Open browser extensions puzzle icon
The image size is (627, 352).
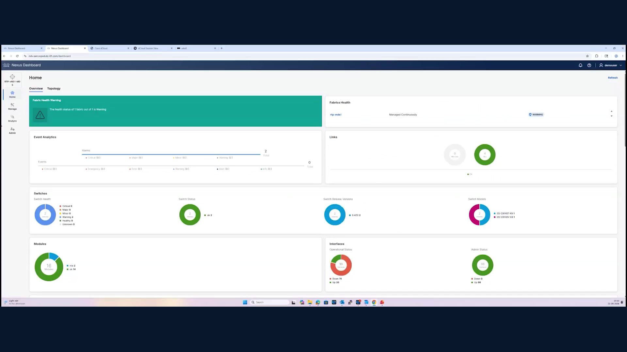597,56
